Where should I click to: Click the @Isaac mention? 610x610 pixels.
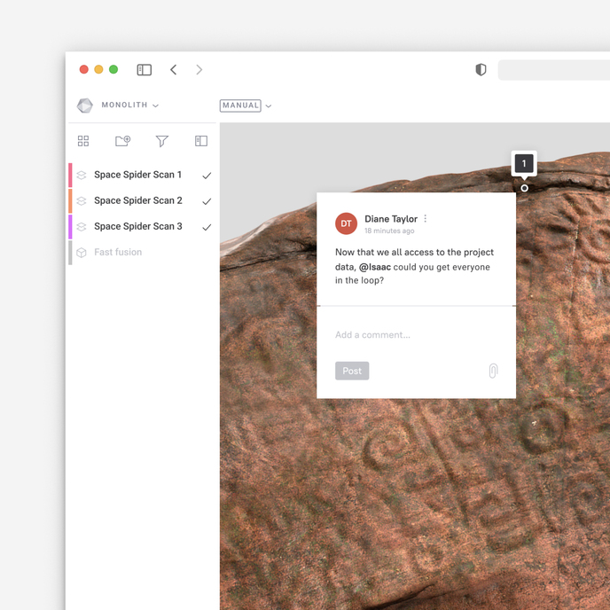(375, 267)
